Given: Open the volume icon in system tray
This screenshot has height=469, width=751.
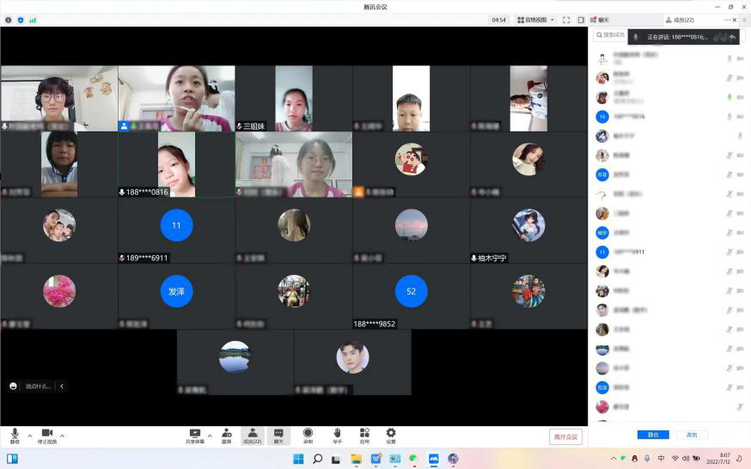Looking at the screenshot, I should (686, 459).
